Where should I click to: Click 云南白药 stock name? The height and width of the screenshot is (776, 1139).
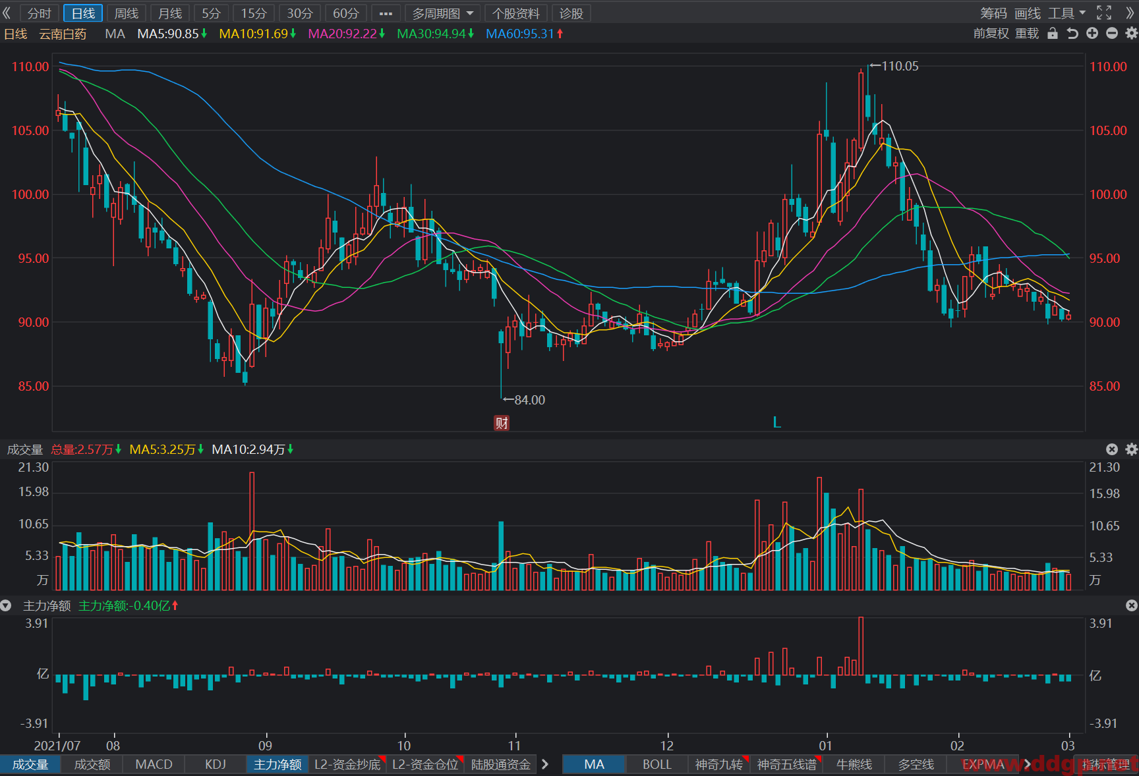pos(63,34)
